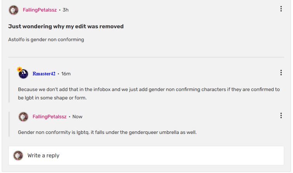Click the '3h' post timestamp
Screen dimensions: 293x173
pyautogui.click(x=66, y=10)
